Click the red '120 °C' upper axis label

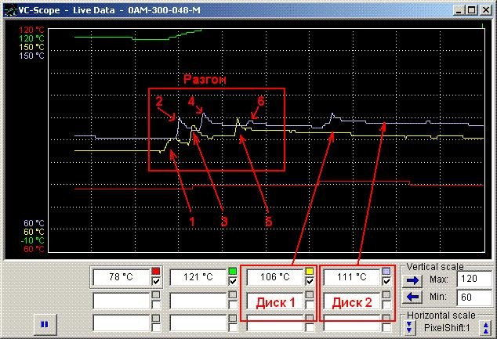[x=31, y=30]
